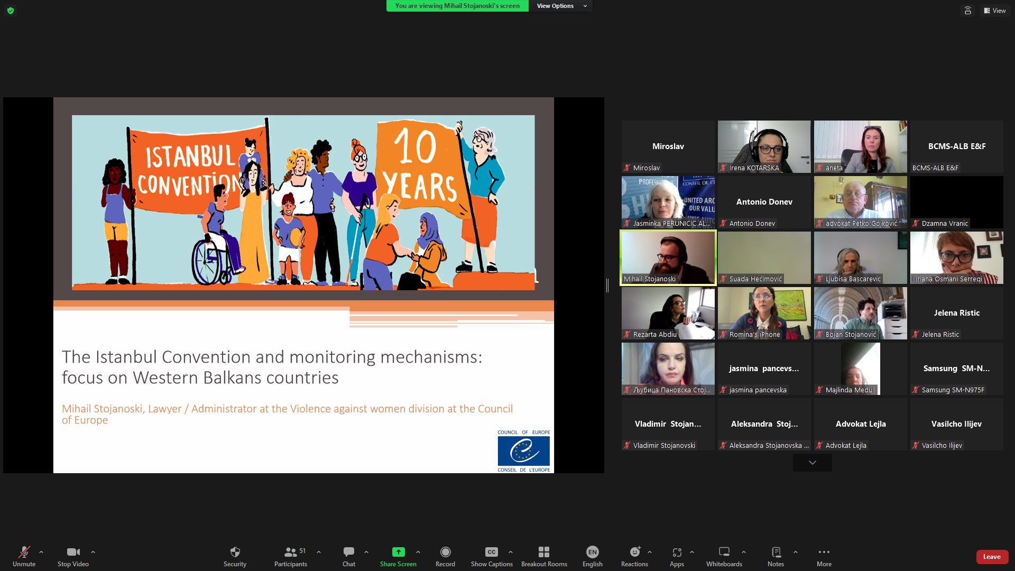The image size is (1015, 571).
Task: Change layout with the View button
Action: click(x=995, y=11)
